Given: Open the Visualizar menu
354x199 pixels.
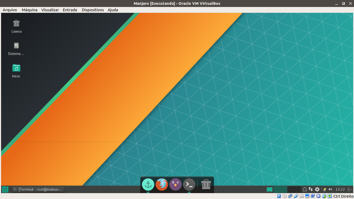Looking at the screenshot, I should [x=50, y=10].
